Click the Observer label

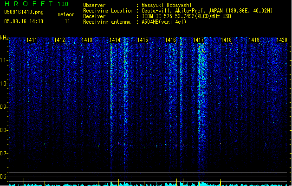94,5
